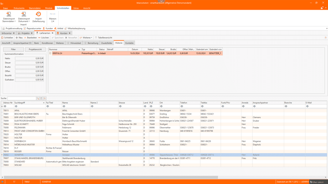The image size is (328, 184).
Task: Open the Extras ribbon tab
Action: (76, 8)
